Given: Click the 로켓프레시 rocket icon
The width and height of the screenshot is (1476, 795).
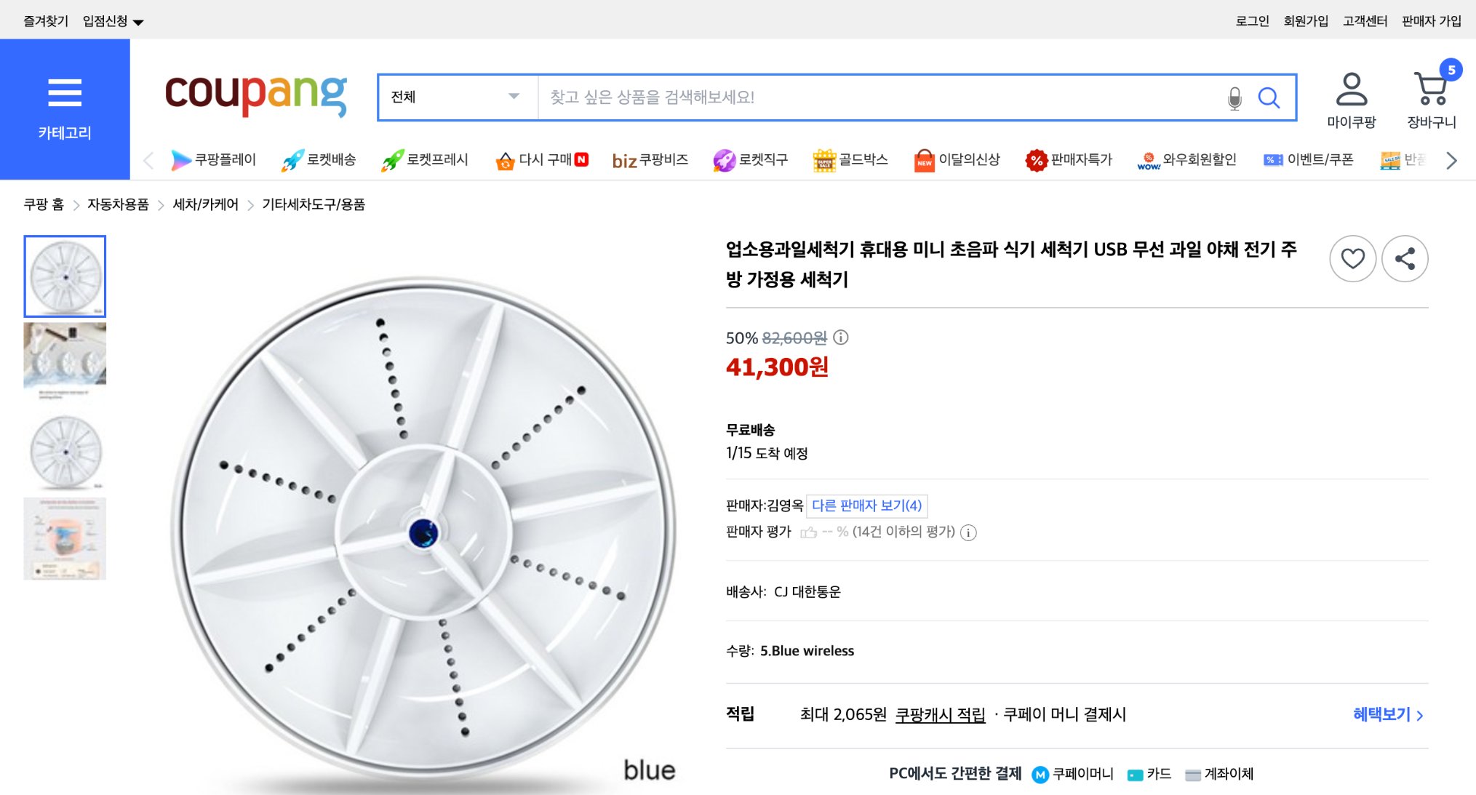Looking at the screenshot, I should pyautogui.click(x=393, y=159).
